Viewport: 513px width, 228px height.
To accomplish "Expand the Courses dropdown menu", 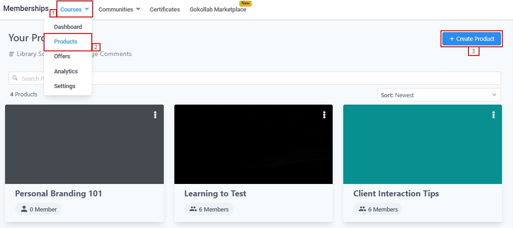I will (x=75, y=9).
